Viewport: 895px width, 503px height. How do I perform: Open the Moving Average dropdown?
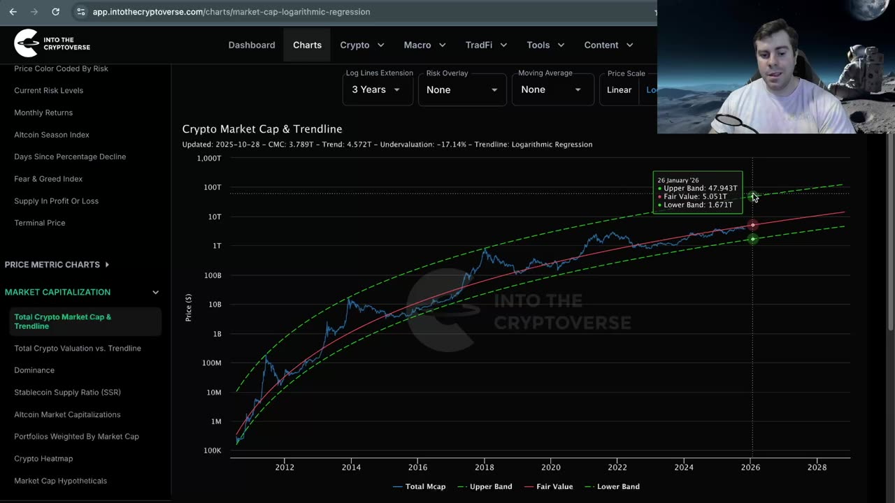(552, 89)
